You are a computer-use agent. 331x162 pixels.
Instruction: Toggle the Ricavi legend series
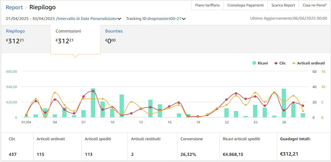pos(263,63)
